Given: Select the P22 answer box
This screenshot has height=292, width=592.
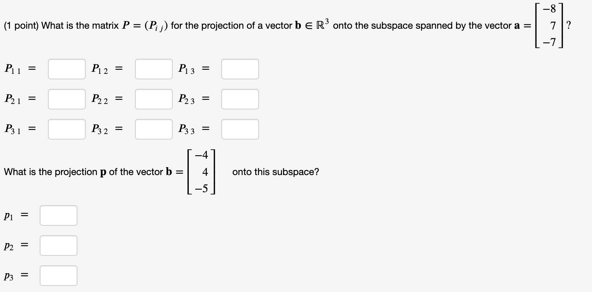Looking at the screenshot, I should (x=154, y=99).
